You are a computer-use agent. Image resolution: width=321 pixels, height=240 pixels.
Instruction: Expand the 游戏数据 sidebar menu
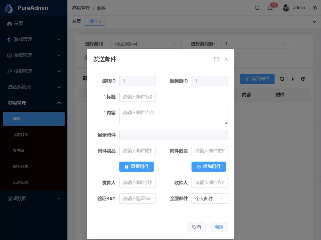click(33, 198)
